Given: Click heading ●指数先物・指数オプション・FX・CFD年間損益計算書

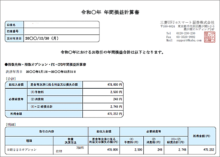Looking at the screenshot, I should [45, 65].
